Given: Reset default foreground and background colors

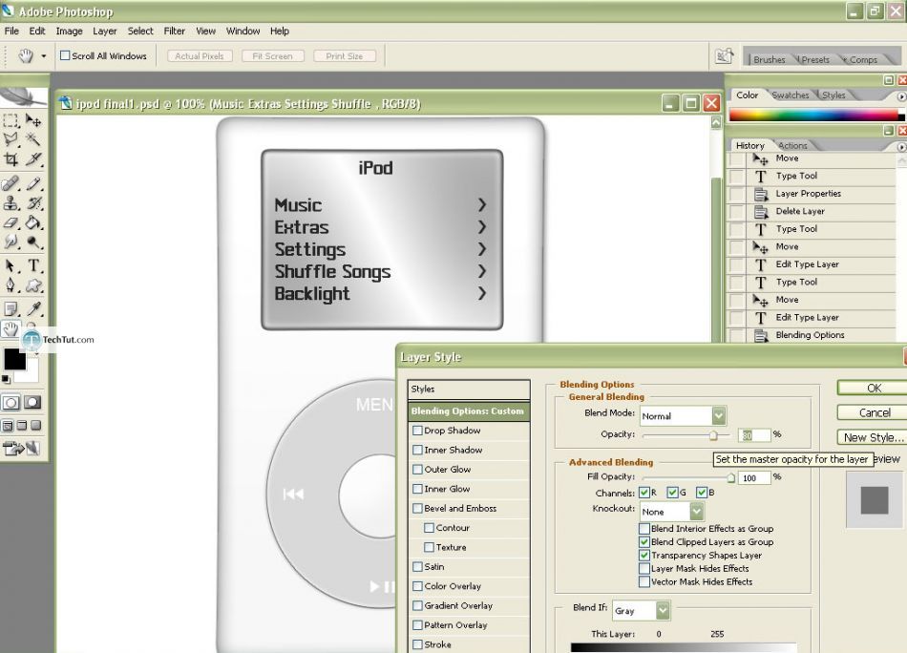Looking at the screenshot, I should pos(6,379).
